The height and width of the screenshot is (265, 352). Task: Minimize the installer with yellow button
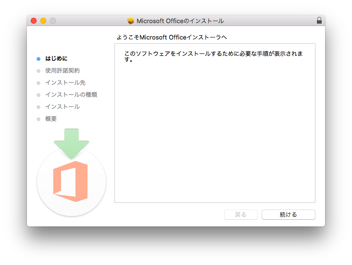[43, 21]
